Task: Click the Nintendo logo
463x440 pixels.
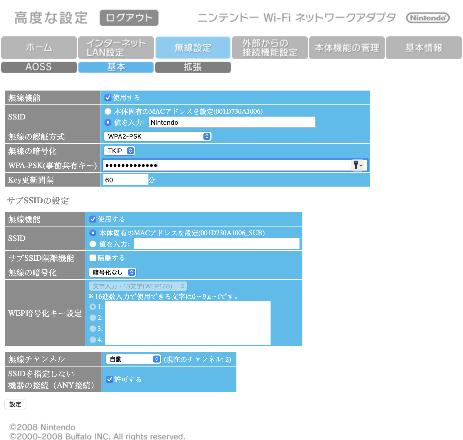Action: 428,18
